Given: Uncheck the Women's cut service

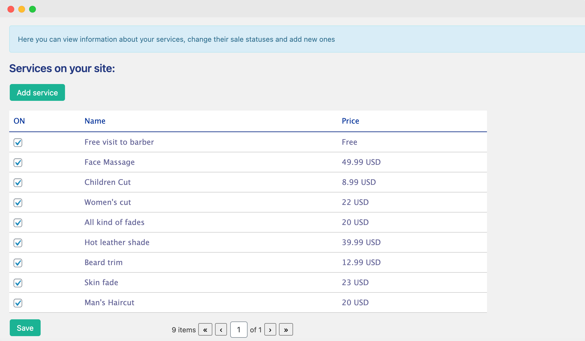Looking at the screenshot, I should pyautogui.click(x=18, y=202).
